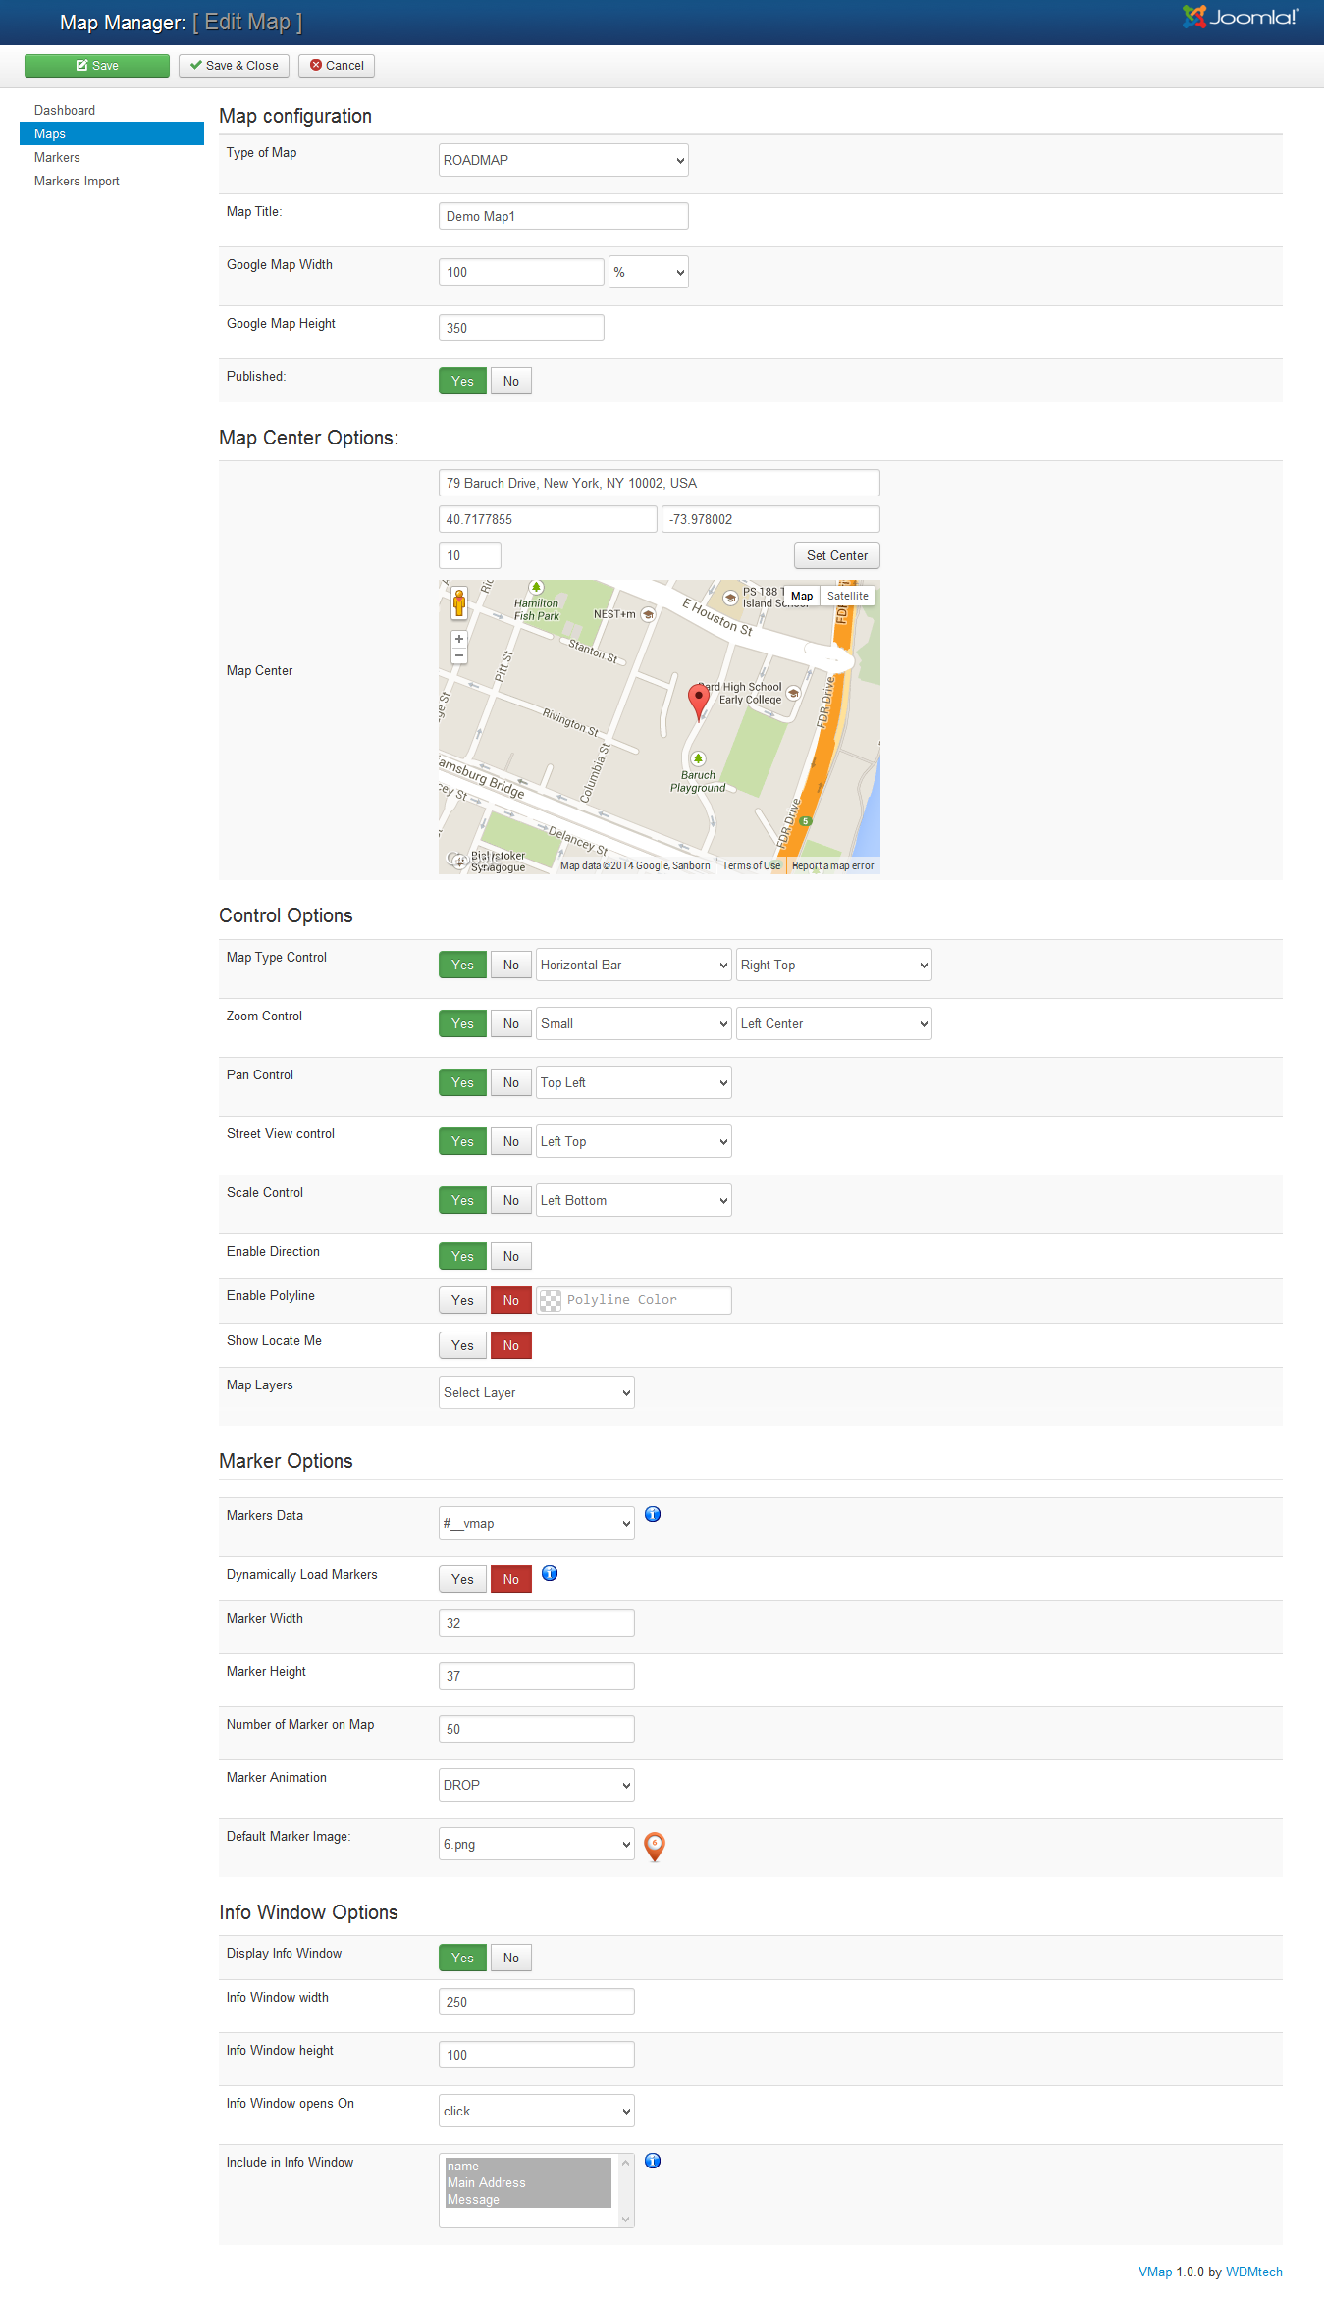Click info icon next to Include in Info Window

click(x=653, y=2161)
